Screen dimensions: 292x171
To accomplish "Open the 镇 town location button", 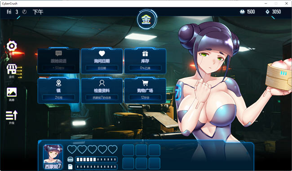I will 59,90.
